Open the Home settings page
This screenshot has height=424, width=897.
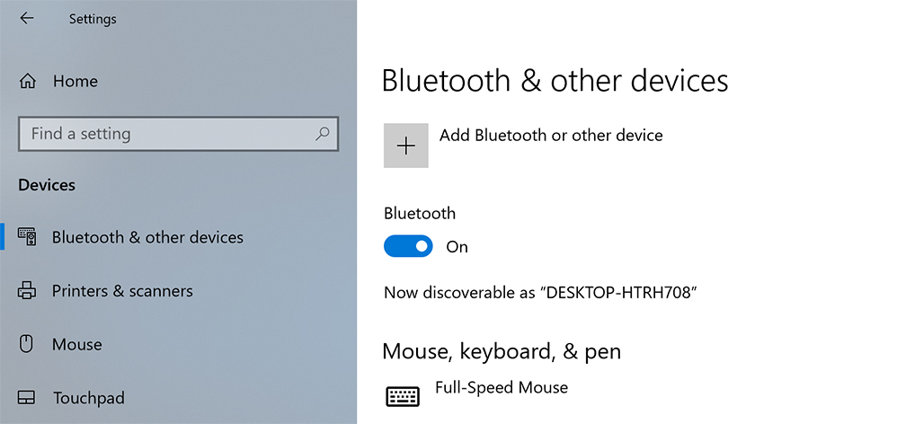(75, 81)
